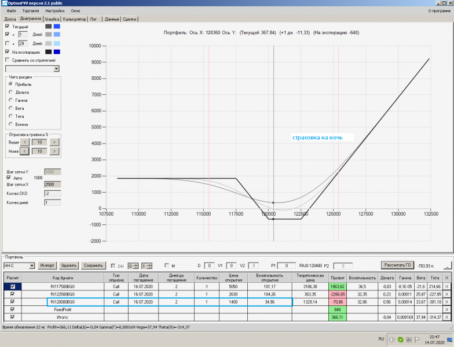454x347 pixels.
Task: Delete the RI122500BG0 row with its X
Action: (446, 294)
